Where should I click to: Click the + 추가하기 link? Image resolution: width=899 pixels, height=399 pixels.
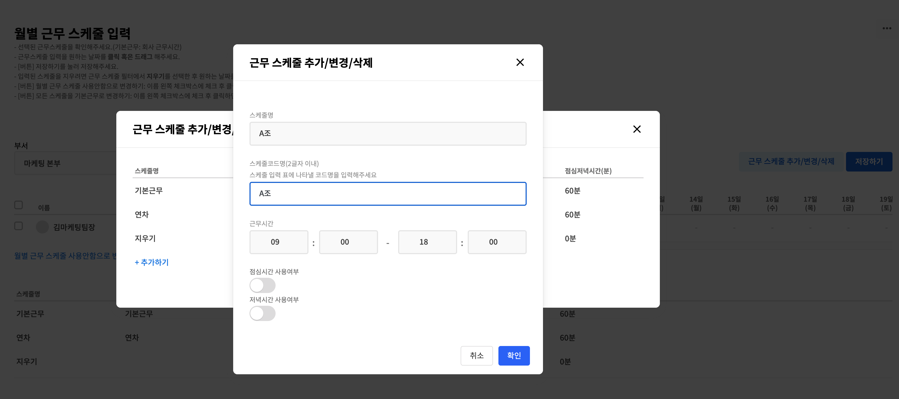coord(151,263)
